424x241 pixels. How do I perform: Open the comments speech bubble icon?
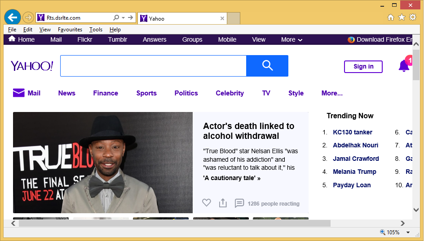click(239, 203)
